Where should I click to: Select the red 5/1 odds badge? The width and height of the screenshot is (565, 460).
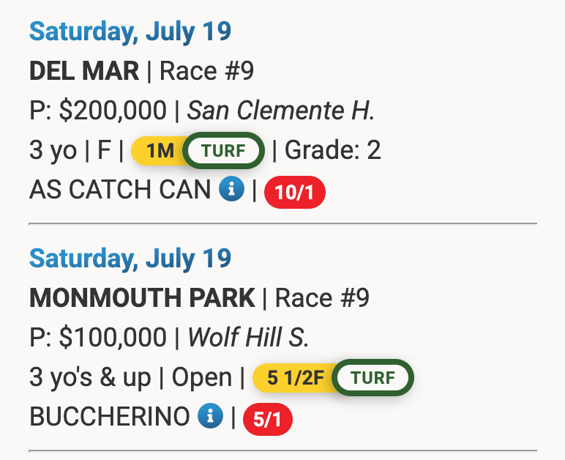point(267,420)
